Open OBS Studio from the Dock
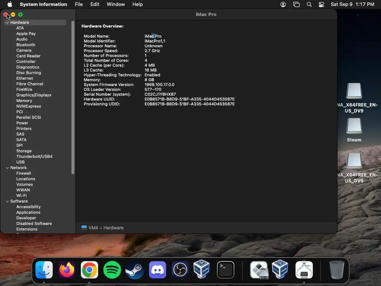 click(x=180, y=270)
